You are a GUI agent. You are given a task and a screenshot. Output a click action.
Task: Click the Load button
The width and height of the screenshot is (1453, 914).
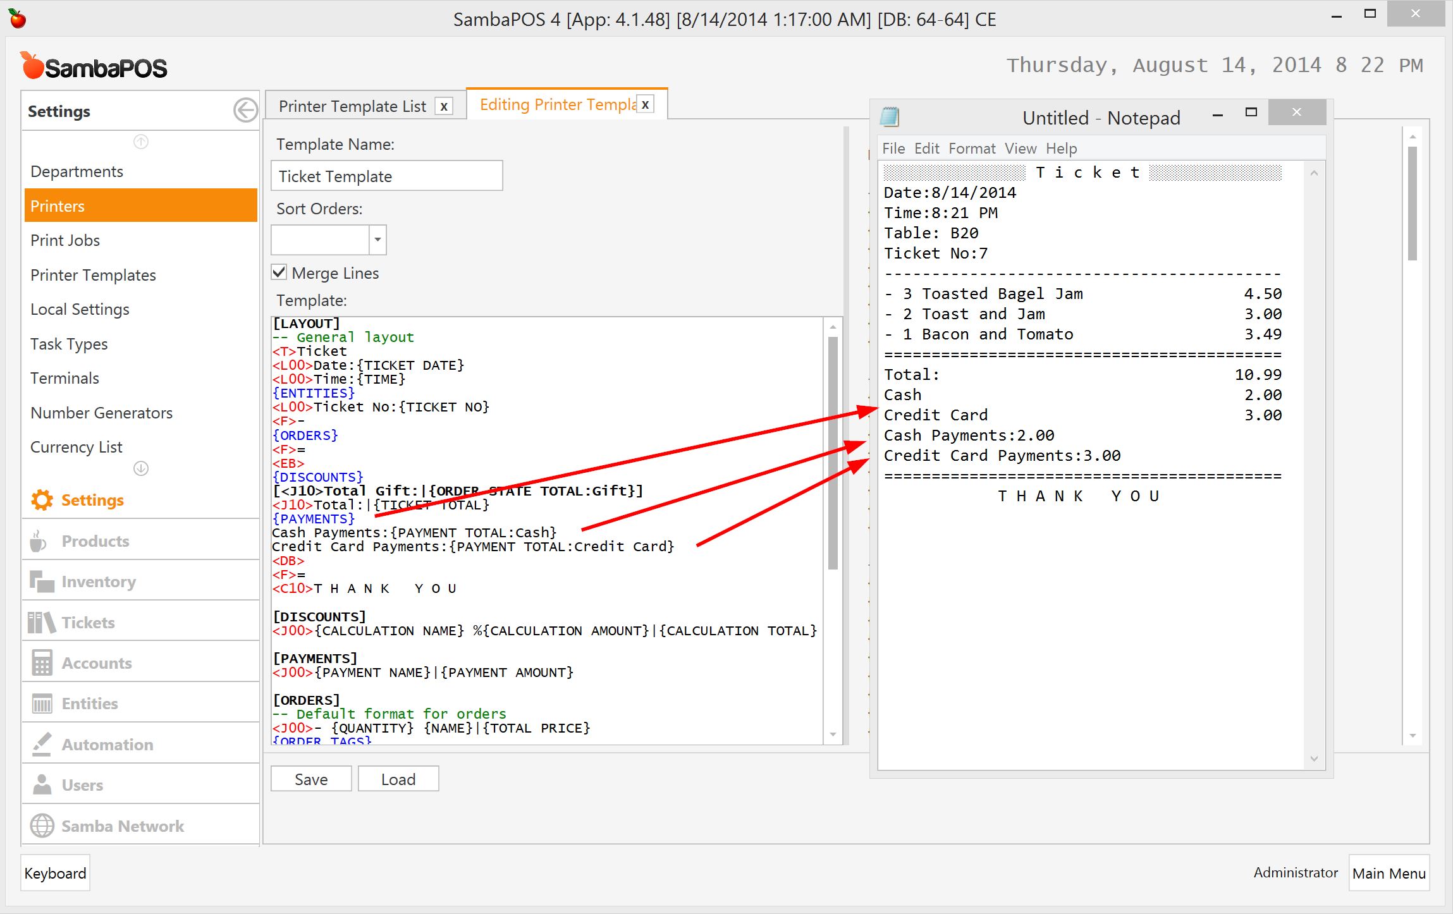coord(398,779)
